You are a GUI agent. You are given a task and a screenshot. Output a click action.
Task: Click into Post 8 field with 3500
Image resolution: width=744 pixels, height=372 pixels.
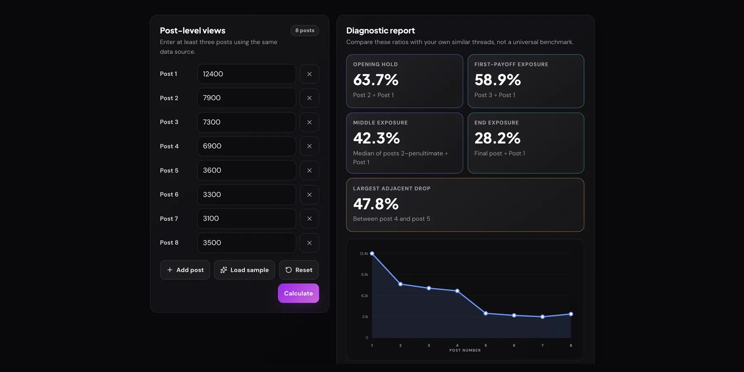(x=246, y=243)
